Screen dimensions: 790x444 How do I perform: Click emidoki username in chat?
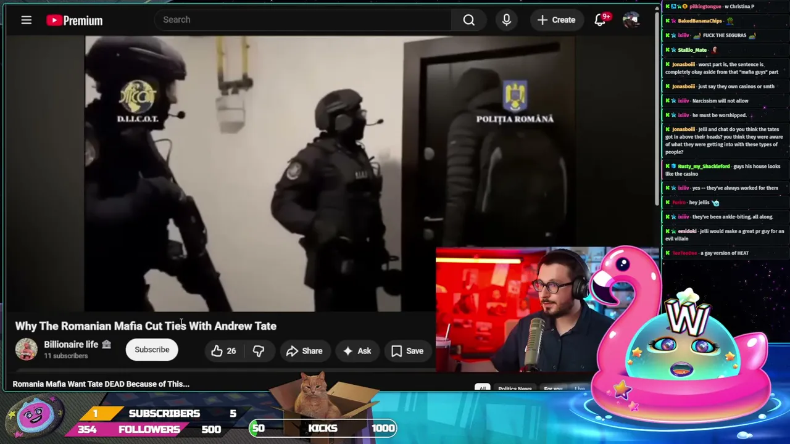[x=687, y=231]
